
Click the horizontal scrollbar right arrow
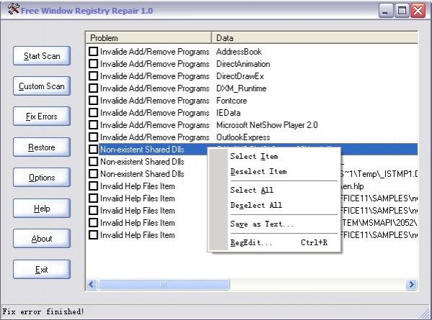click(x=411, y=285)
